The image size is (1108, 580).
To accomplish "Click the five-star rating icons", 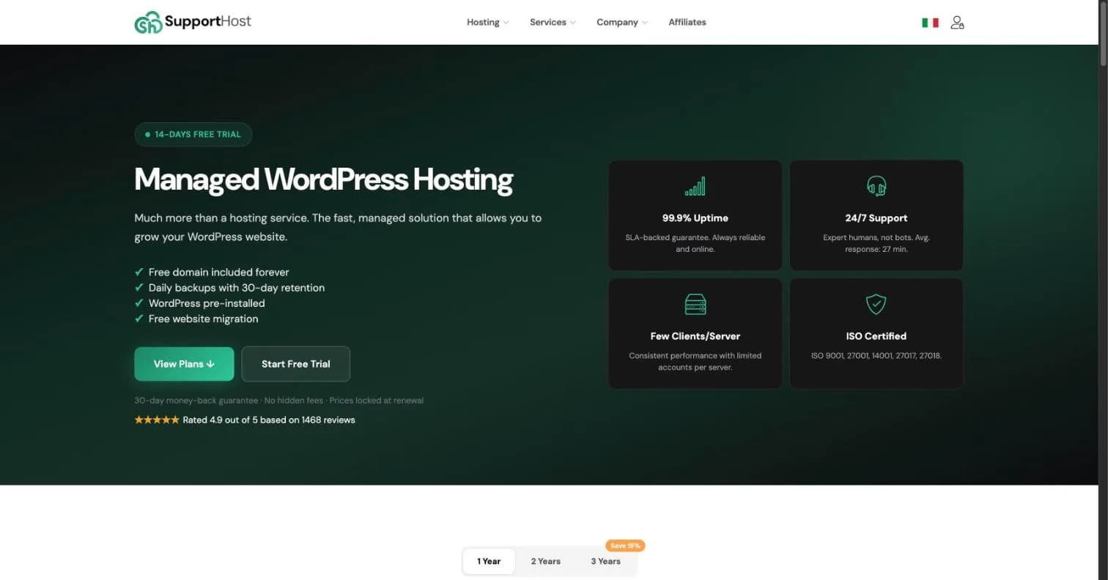I will 157,420.
